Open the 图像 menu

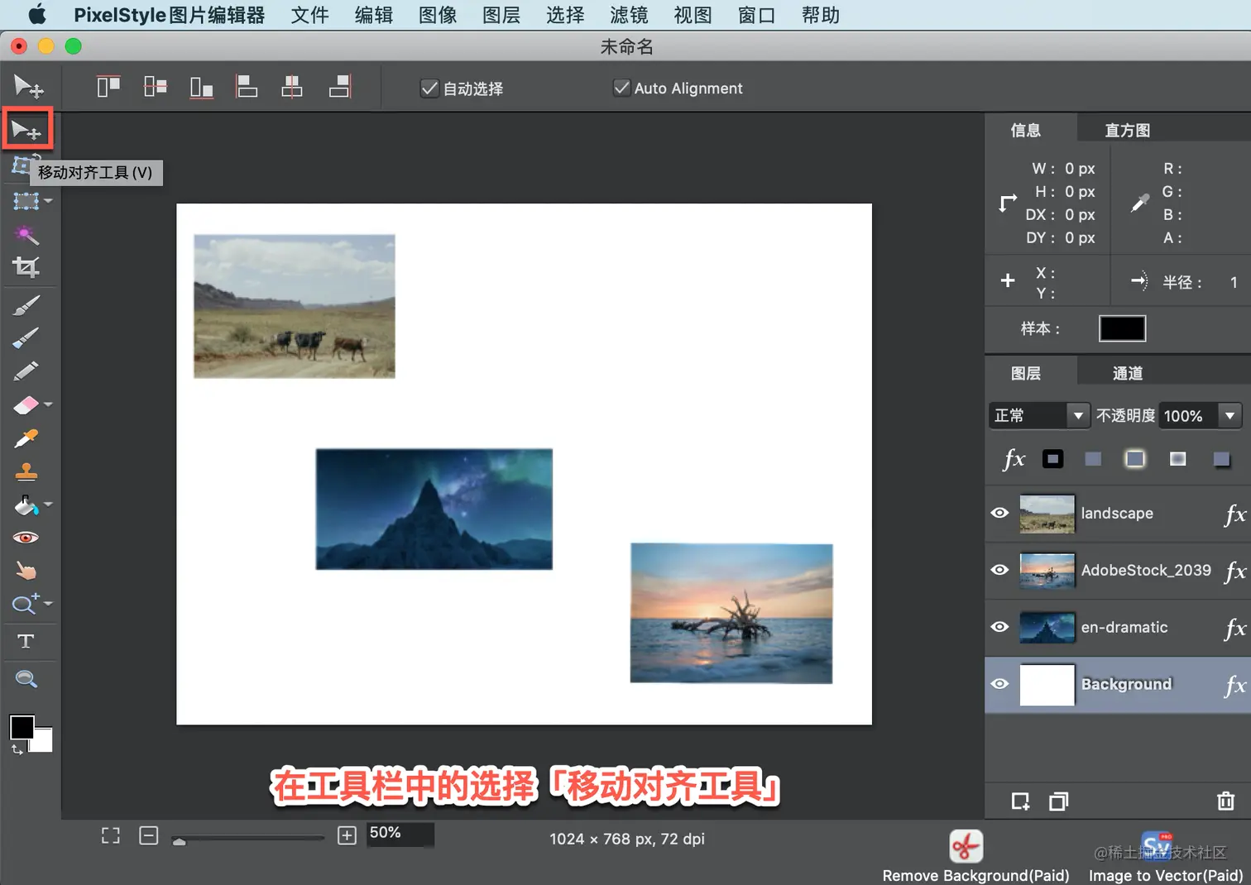438,15
